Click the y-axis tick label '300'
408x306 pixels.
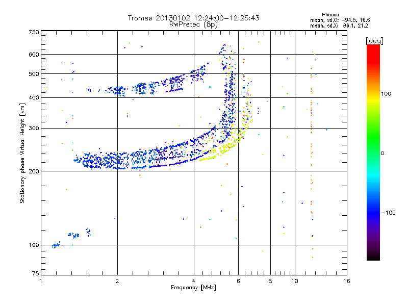[34, 129]
